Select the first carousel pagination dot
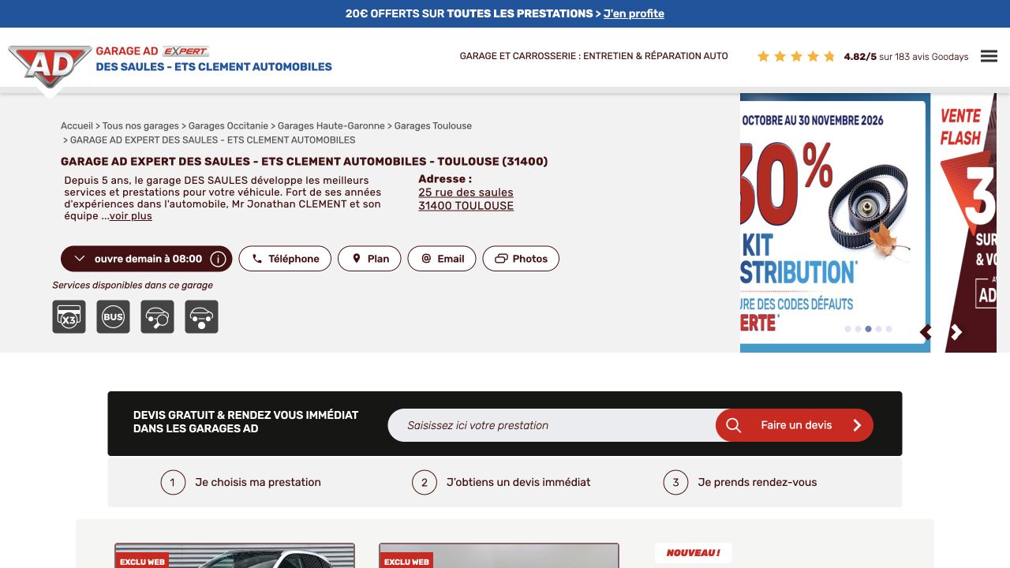The width and height of the screenshot is (1010, 568). pyautogui.click(x=847, y=329)
